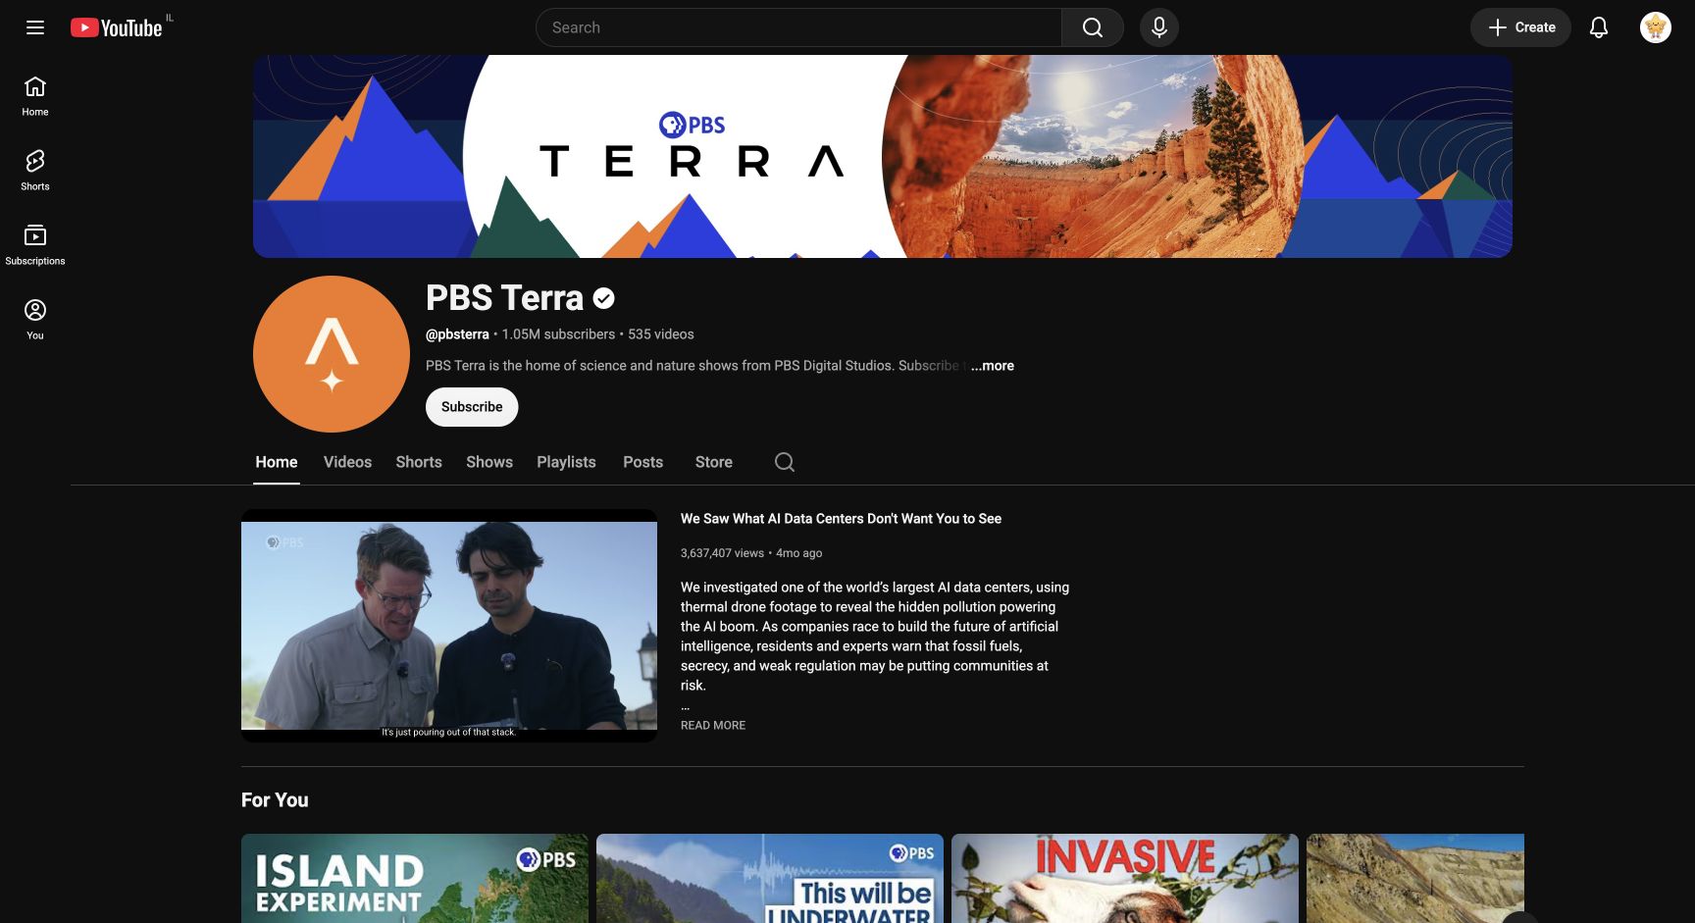Select the Home channel tab
1695x923 pixels.
(x=277, y=462)
